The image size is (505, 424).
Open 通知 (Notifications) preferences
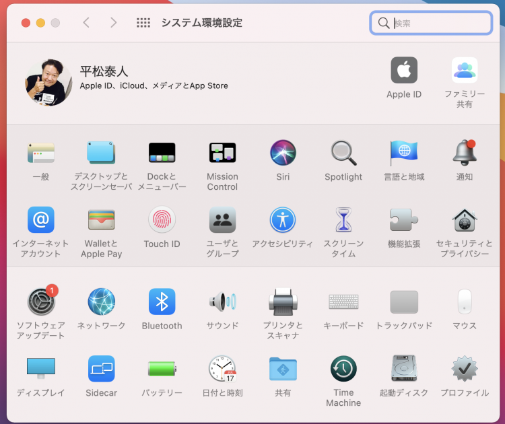click(x=465, y=153)
